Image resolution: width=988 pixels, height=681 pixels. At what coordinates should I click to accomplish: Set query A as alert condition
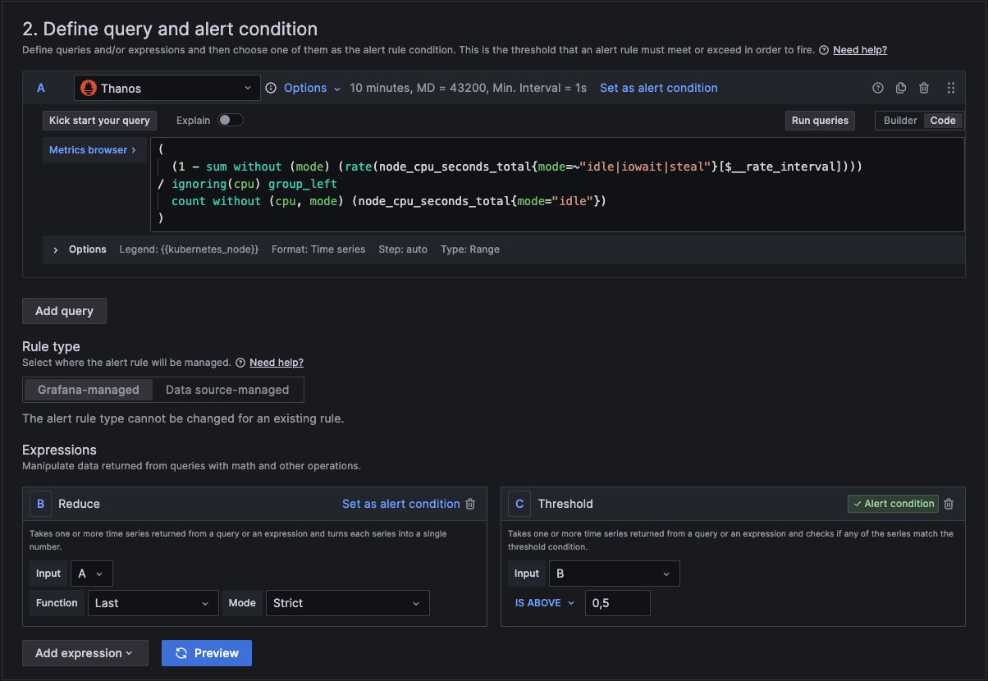tap(658, 88)
